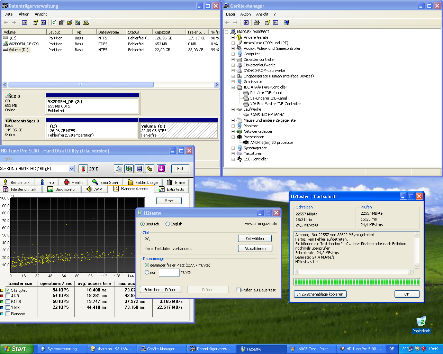Click the SAMSUNG HM160HC drive in Geräte-Manager
Image resolution: width=443 pixels, height=354 pixels.
[x=267, y=115]
